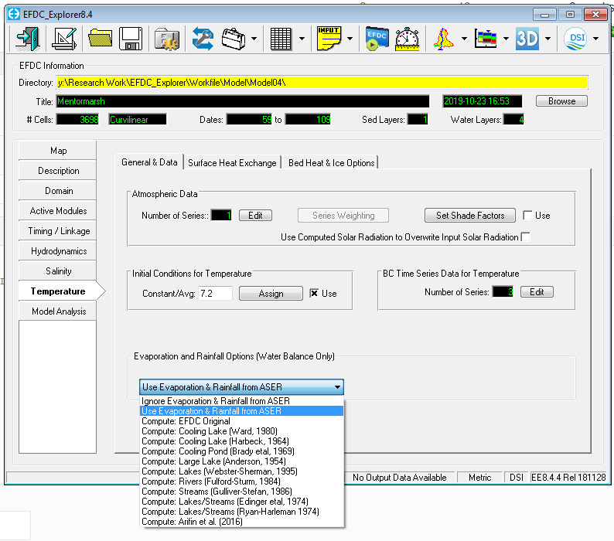The height and width of the screenshot is (541, 614).
Task: Expand the DSI logo dropdown arrow
Action: coord(595,39)
